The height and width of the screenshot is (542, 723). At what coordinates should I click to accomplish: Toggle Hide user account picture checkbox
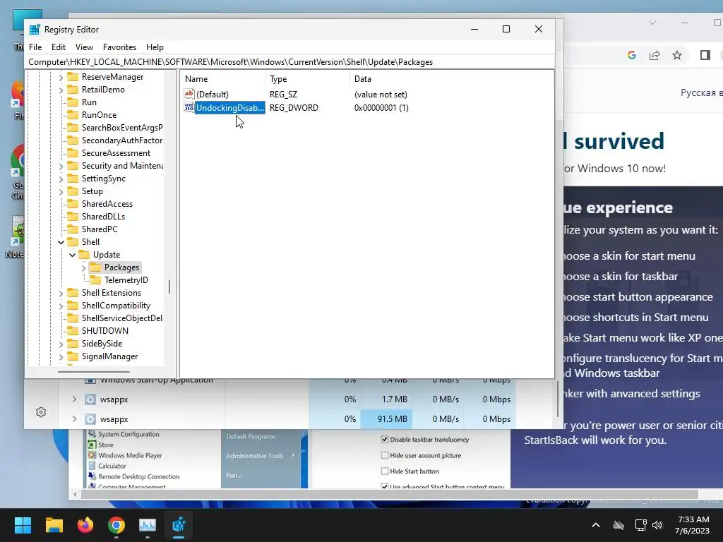(x=385, y=455)
